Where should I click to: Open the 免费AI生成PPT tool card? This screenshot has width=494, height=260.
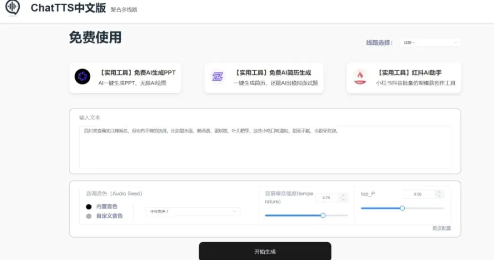point(125,78)
